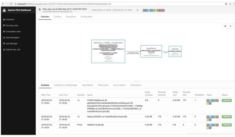
Task: Switch to the Timeline tab
Action: (x=57, y=17)
